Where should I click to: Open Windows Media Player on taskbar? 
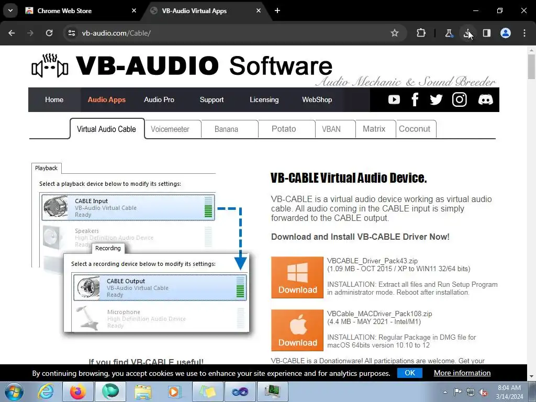point(175,392)
